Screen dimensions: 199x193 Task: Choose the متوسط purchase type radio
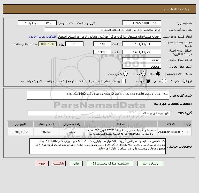(x=148, y=81)
